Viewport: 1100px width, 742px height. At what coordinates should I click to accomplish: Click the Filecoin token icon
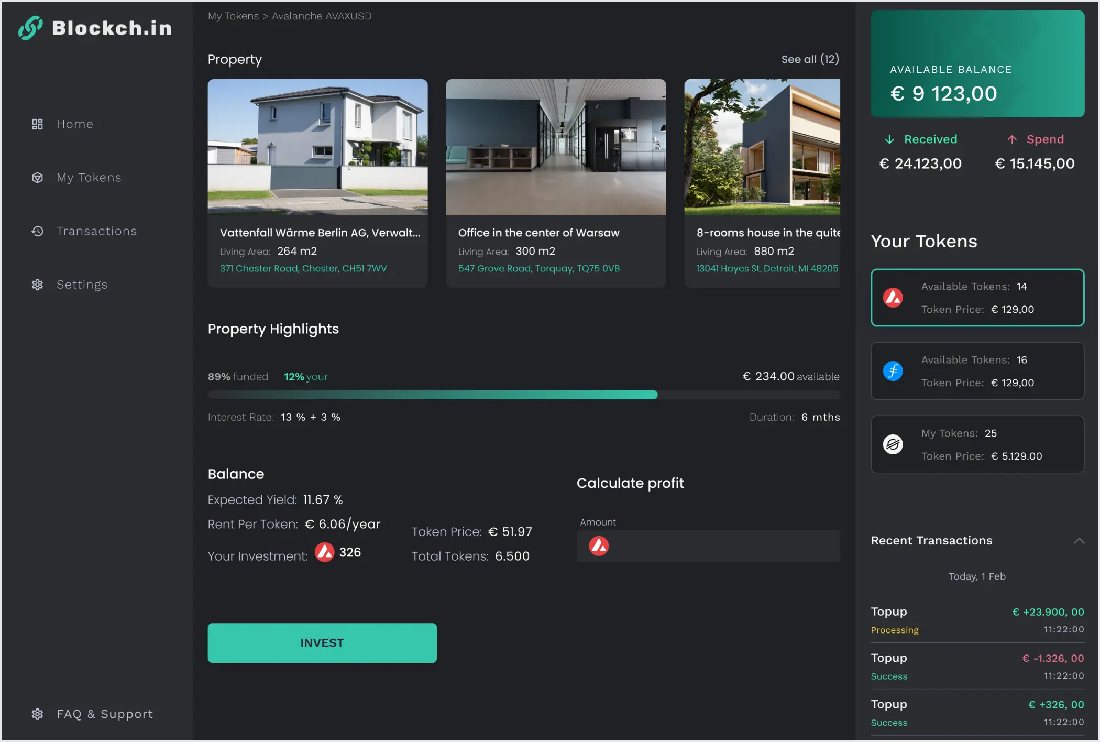(x=893, y=371)
